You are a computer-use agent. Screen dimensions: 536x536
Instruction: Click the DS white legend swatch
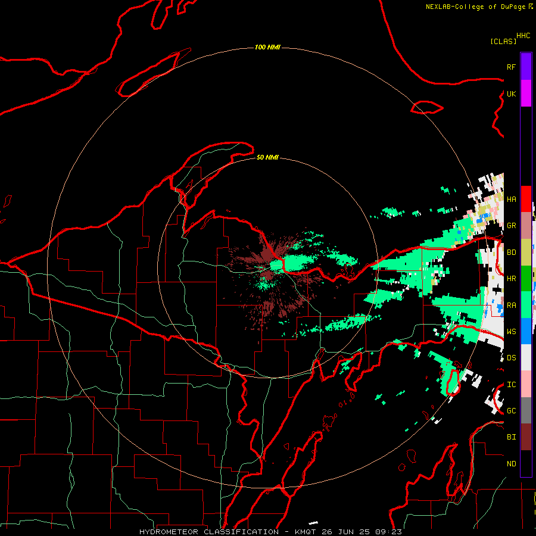click(526, 357)
